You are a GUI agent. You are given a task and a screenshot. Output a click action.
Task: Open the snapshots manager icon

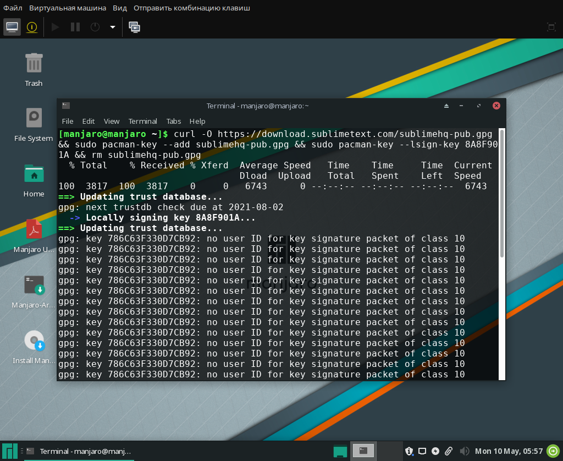tap(134, 26)
